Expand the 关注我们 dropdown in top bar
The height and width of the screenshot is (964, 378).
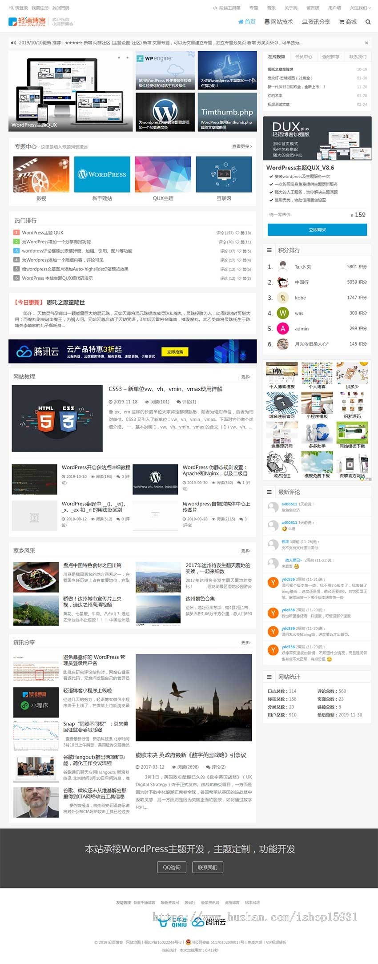click(360, 8)
